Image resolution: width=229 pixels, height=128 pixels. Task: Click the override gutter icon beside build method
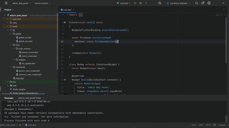65,80
